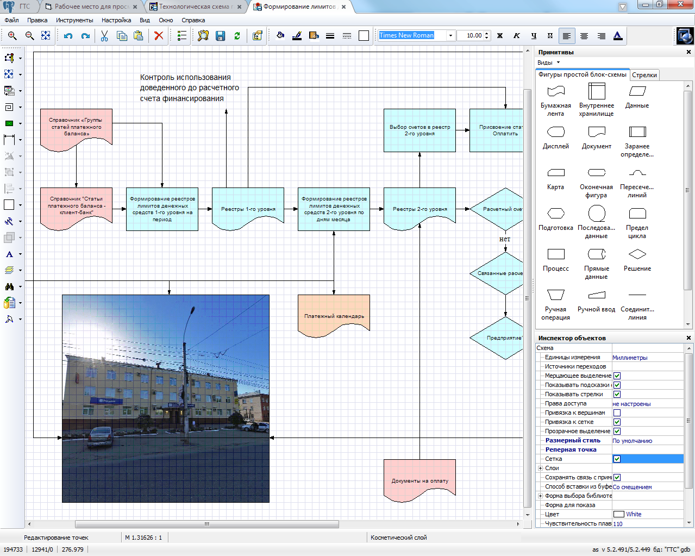Open the Инструменты menu
Viewport: 695px width, 556px height.
click(x=74, y=20)
